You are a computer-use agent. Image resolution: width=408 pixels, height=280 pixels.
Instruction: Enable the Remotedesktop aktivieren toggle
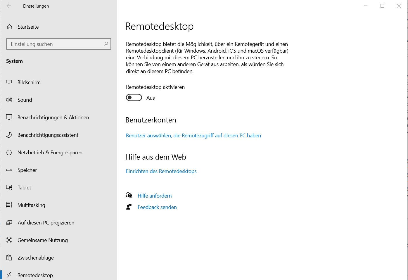pos(134,98)
